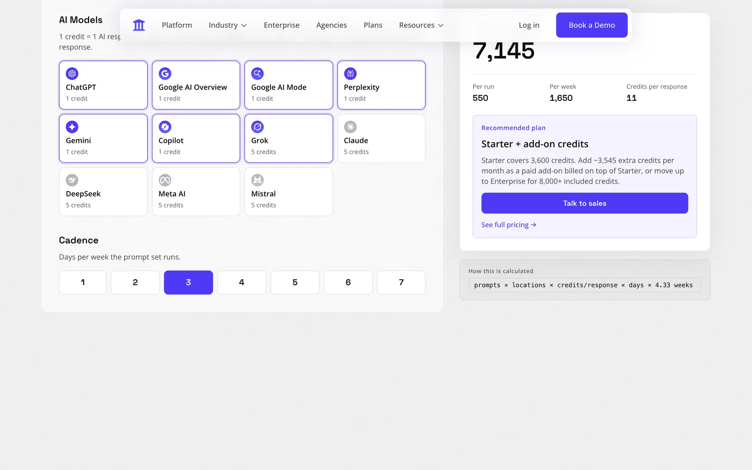Click the Claude starburst icon

[350, 127]
